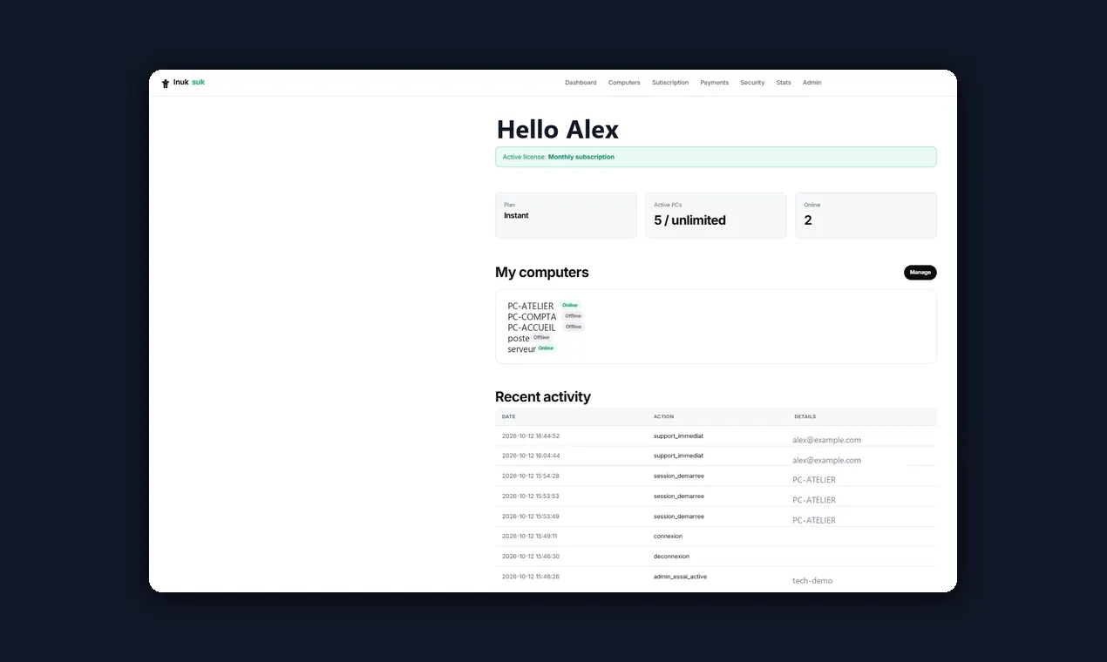
Task: Open the Admin section
Action: 812,83
